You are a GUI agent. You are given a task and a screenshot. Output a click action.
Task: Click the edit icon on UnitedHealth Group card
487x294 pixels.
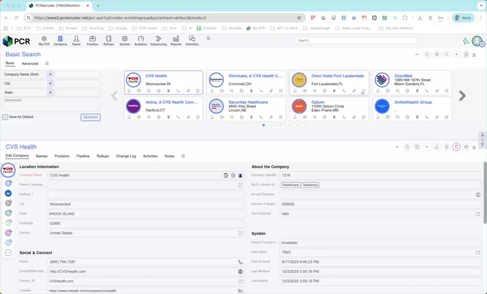[x=446, y=117]
